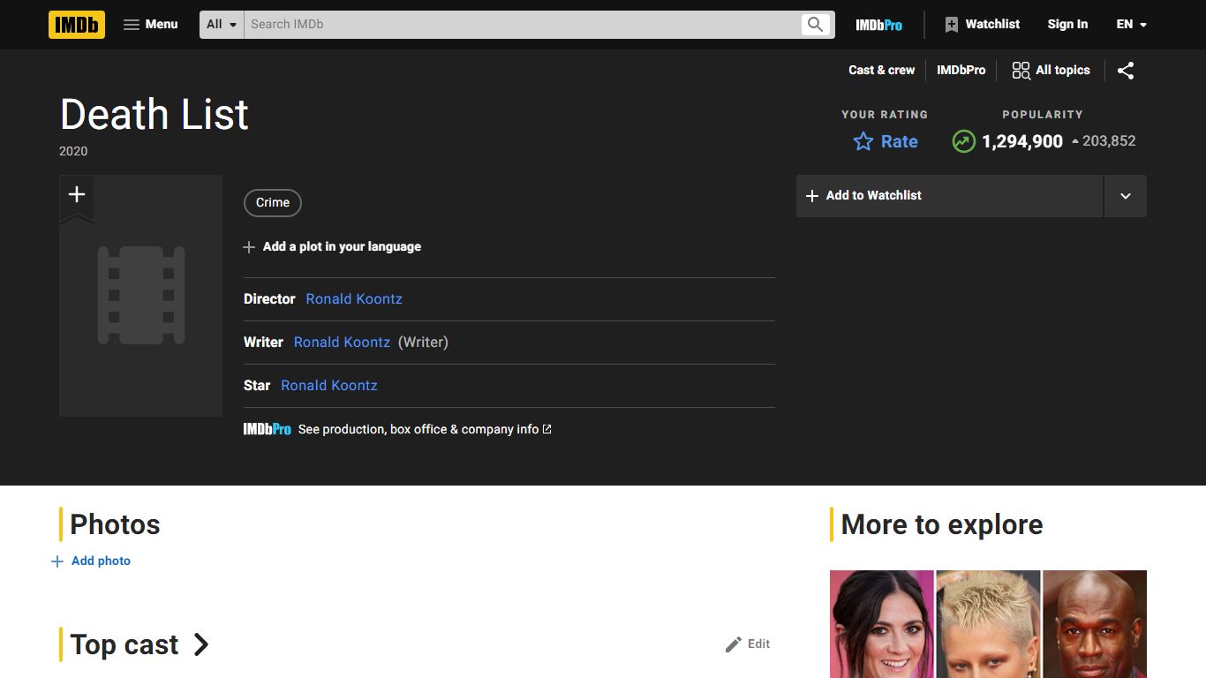Add Death List to Watchlist

[950, 196]
